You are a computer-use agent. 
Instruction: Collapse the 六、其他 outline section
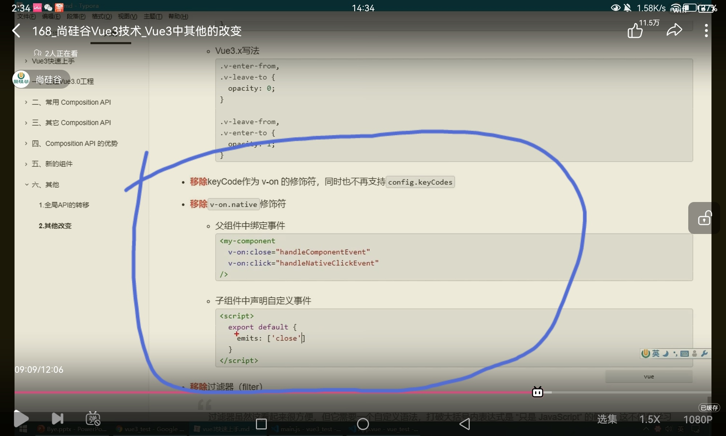[x=26, y=185]
